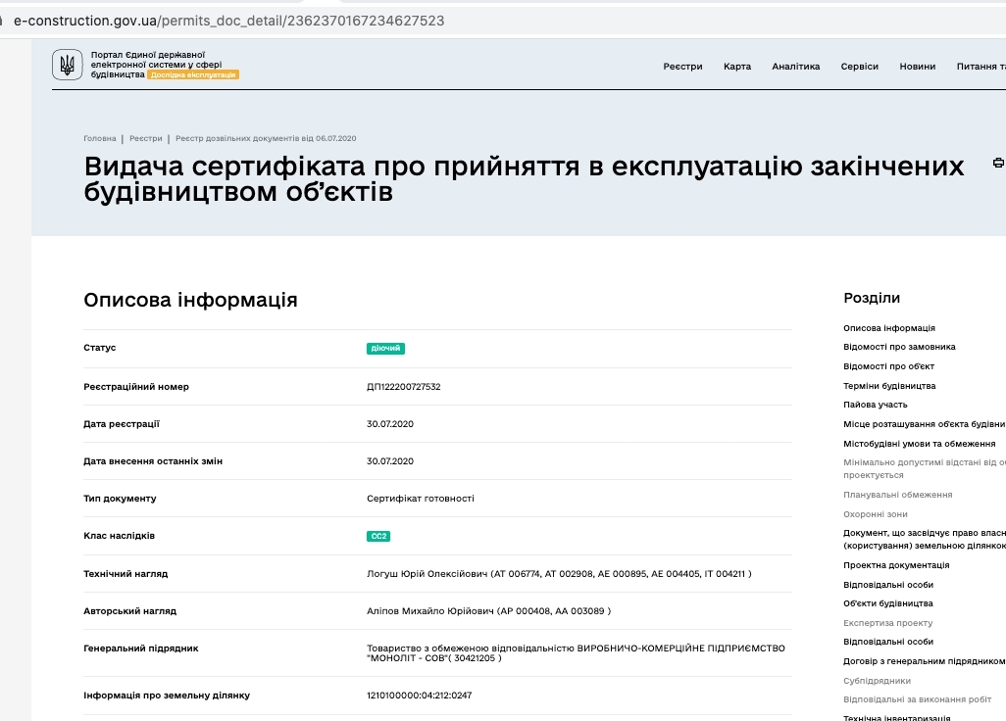Open Місце розташування об'єкта section link
The image size is (1006, 721).
[924, 424]
